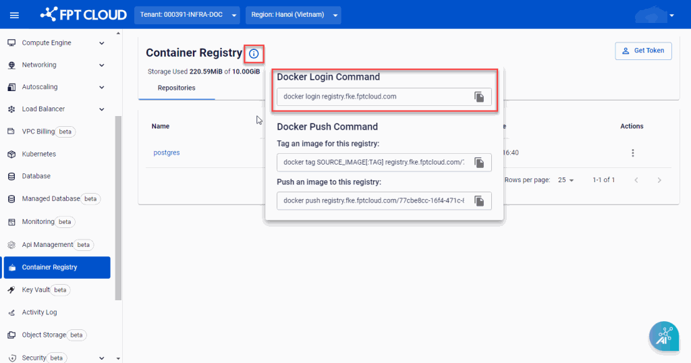Switch to the Repositories tab
This screenshot has width=691, height=363.
pos(177,88)
